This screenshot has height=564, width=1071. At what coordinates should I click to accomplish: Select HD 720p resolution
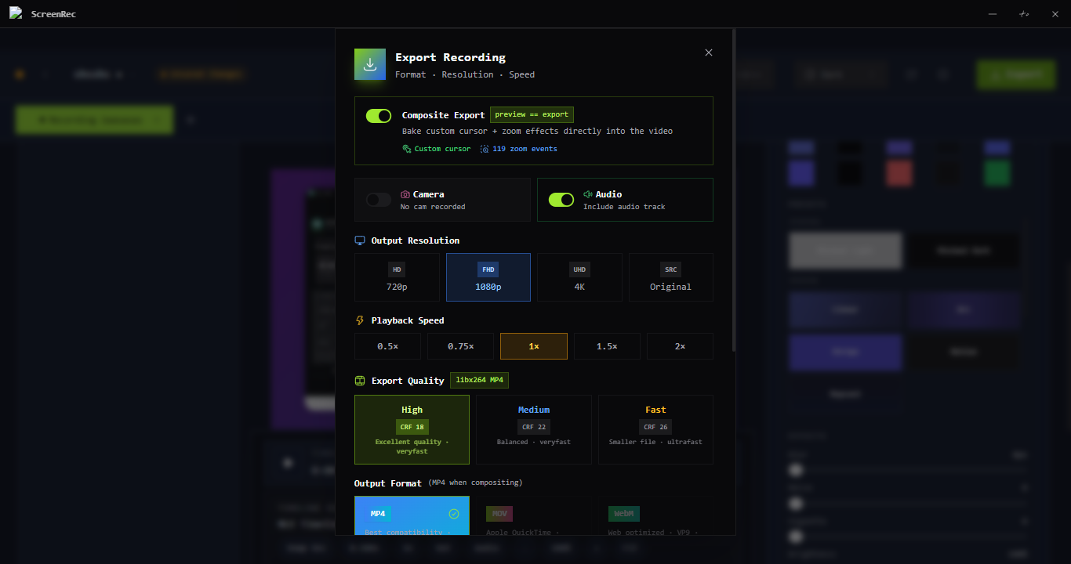(x=397, y=277)
